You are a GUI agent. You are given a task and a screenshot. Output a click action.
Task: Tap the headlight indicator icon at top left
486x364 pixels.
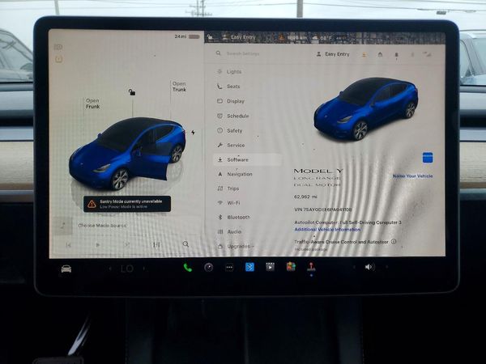[x=58, y=48]
